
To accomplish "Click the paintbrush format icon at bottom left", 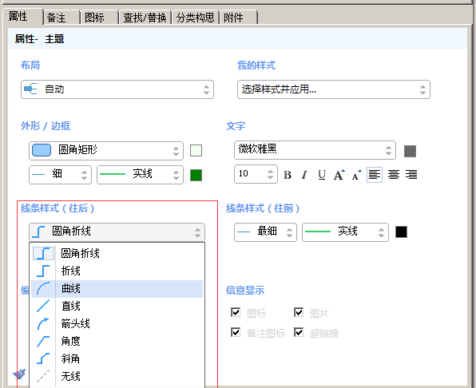I will pos(20,374).
